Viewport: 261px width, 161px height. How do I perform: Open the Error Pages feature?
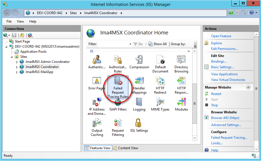coord(97,83)
